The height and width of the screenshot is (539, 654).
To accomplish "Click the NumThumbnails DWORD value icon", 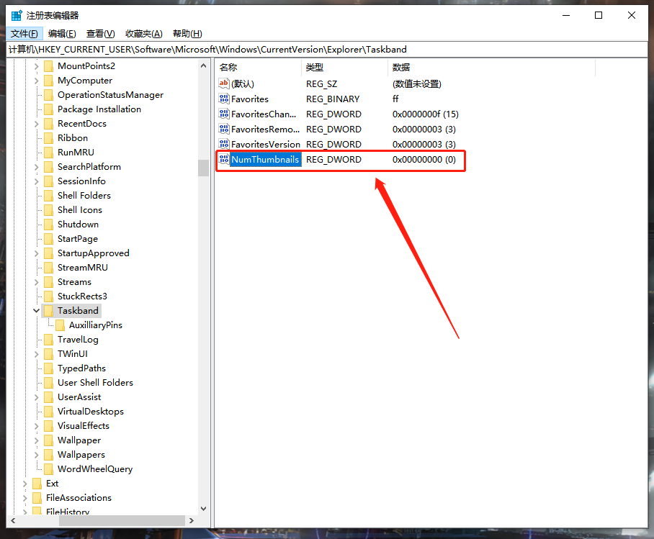I will point(223,159).
